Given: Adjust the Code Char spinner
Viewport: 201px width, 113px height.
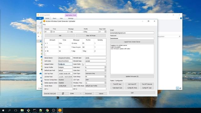Looking at the screenshot, I should pos(105,70).
